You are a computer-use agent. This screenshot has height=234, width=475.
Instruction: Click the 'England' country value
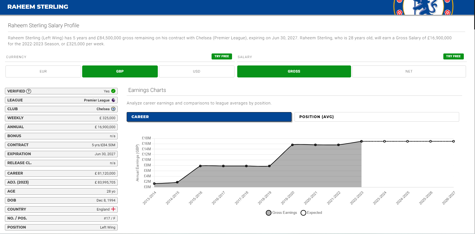(103, 209)
